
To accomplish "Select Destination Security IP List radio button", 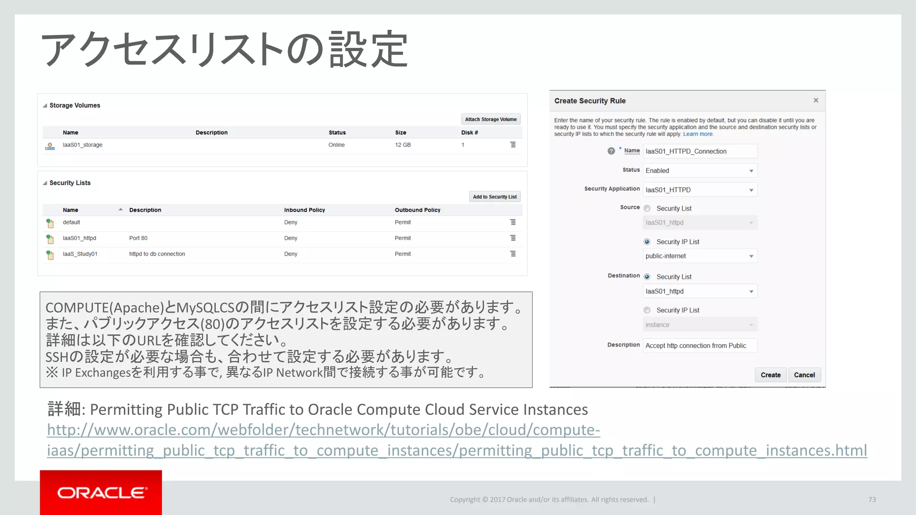I will pos(647,310).
